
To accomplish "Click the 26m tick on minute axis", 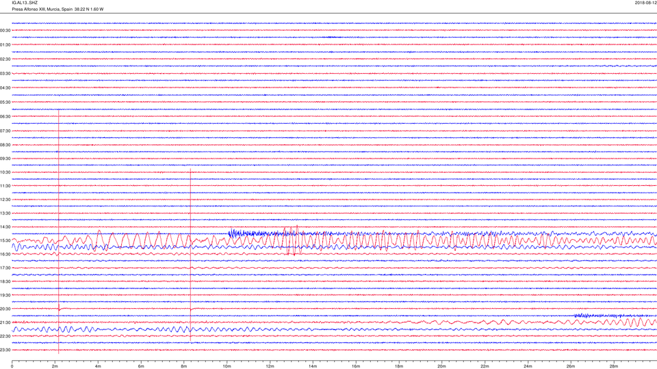I will point(571,366).
